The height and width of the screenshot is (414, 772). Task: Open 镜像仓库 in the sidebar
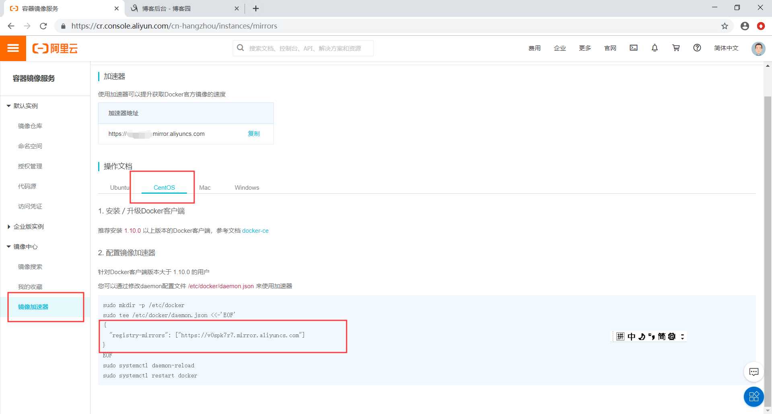[x=30, y=126]
